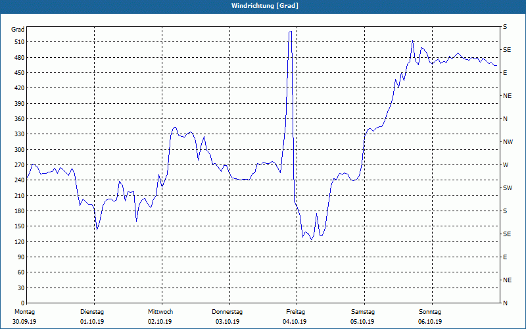Click the date 04.10.19
This screenshot has width=526, height=329.
click(295, 322)
